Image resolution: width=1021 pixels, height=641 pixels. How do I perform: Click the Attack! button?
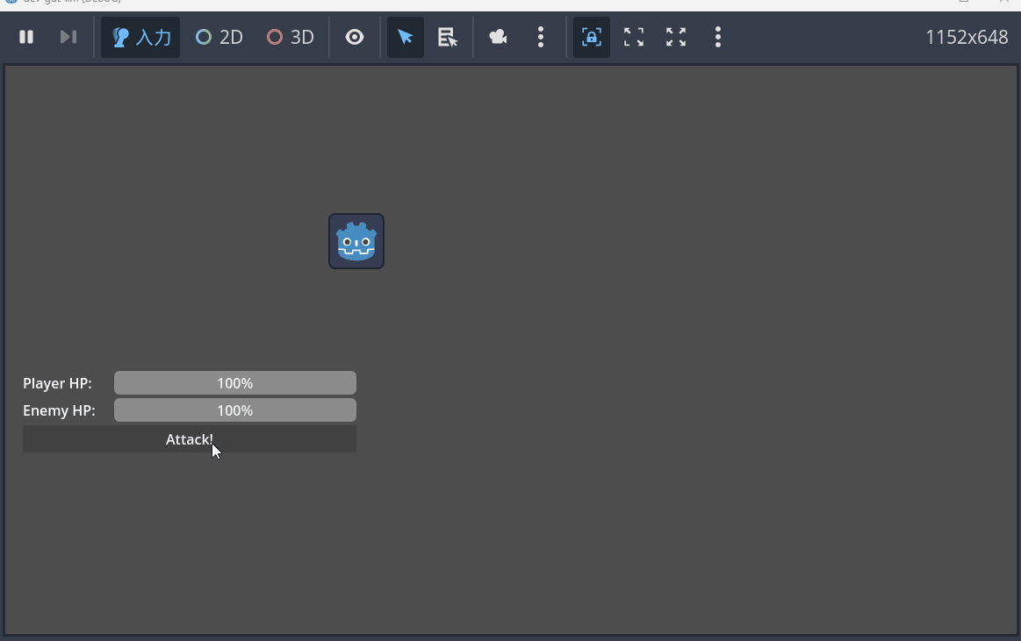tap(190, 439)
